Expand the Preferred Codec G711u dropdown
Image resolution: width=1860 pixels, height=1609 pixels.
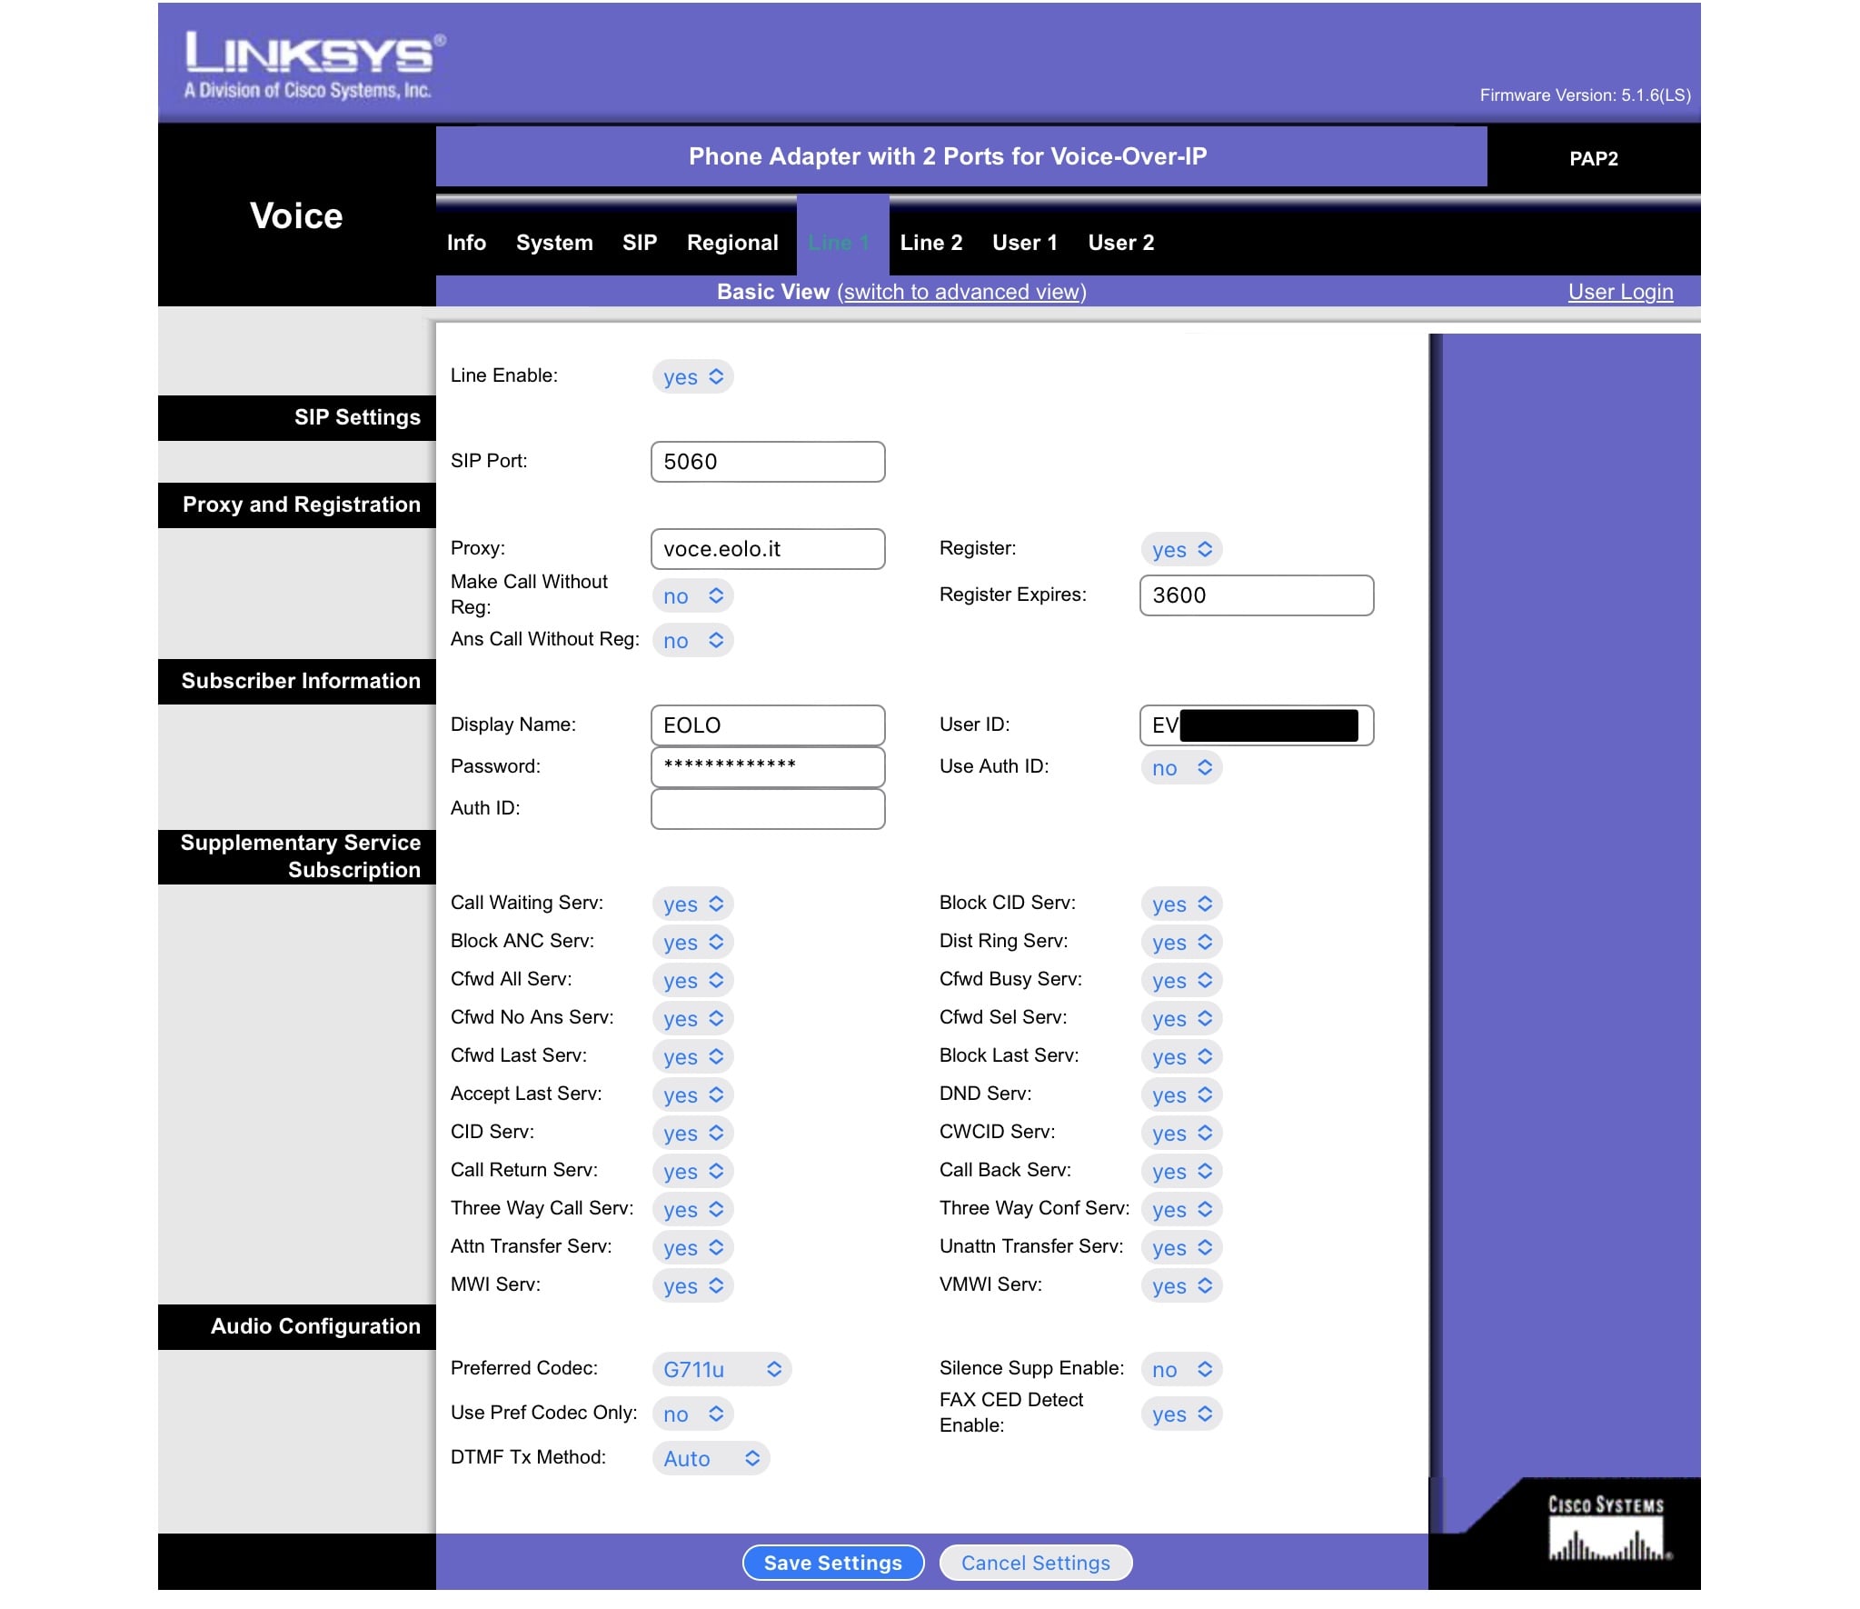[721, 1369]
